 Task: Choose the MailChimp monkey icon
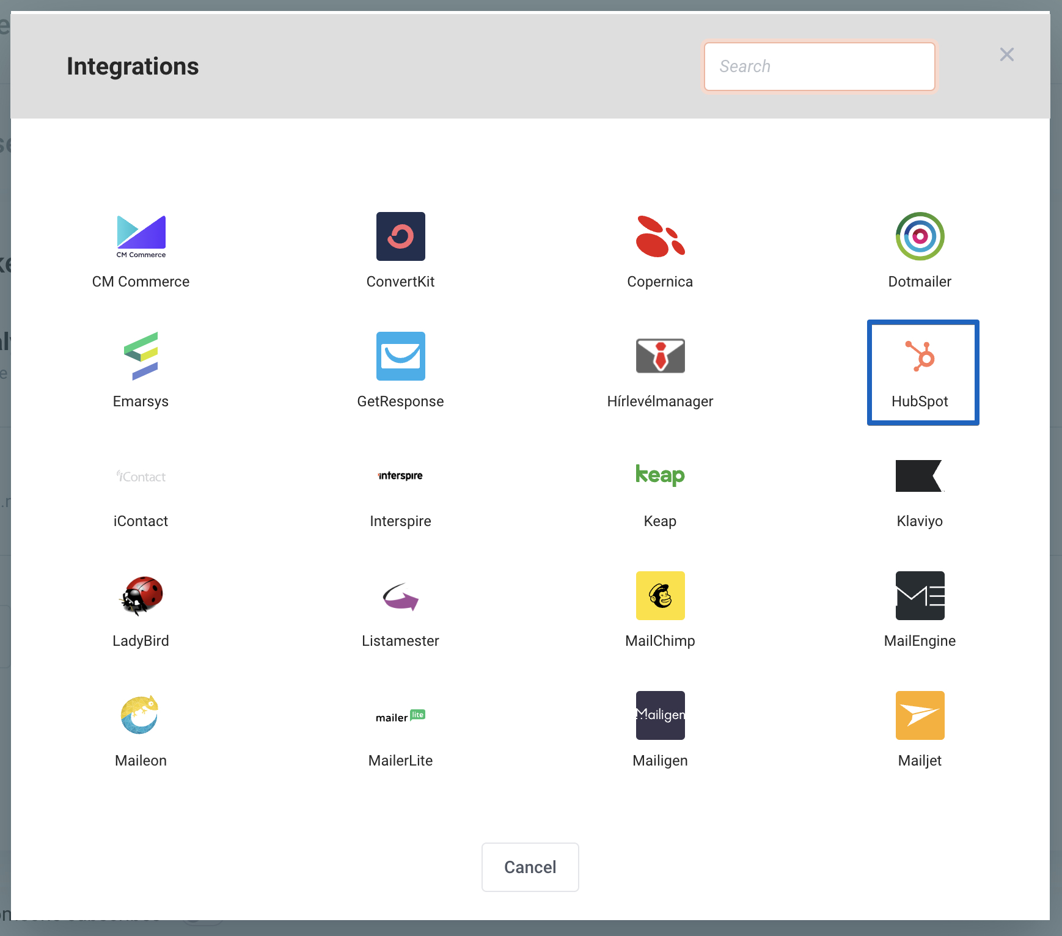coord(661,596)
